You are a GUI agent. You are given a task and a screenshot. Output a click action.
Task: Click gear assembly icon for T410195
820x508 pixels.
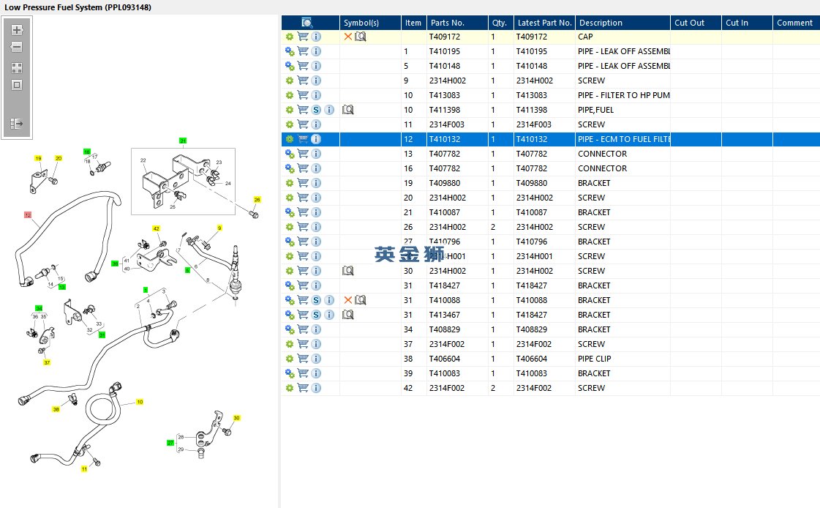click(289, 51)
